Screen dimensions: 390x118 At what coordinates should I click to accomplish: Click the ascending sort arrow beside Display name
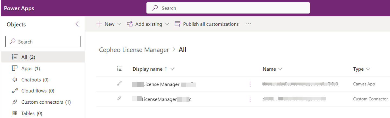point(166,69)
